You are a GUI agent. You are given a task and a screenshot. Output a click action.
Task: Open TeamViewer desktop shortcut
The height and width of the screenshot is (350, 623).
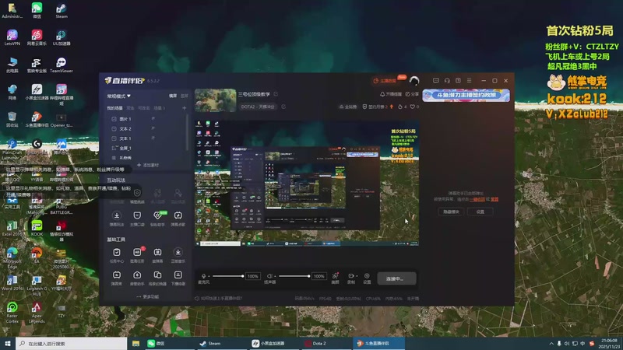[x=62, y=65]
